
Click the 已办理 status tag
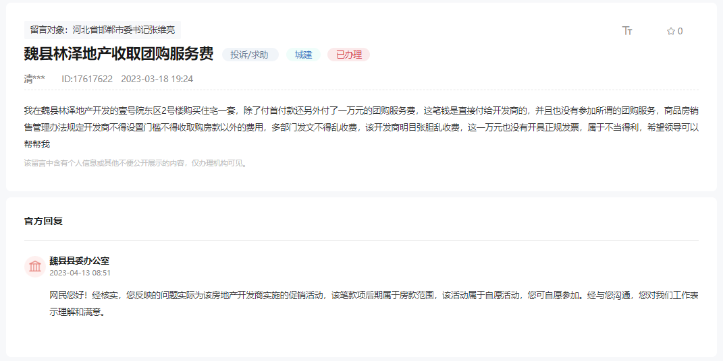pyautogui.click(x=348, y=55)
